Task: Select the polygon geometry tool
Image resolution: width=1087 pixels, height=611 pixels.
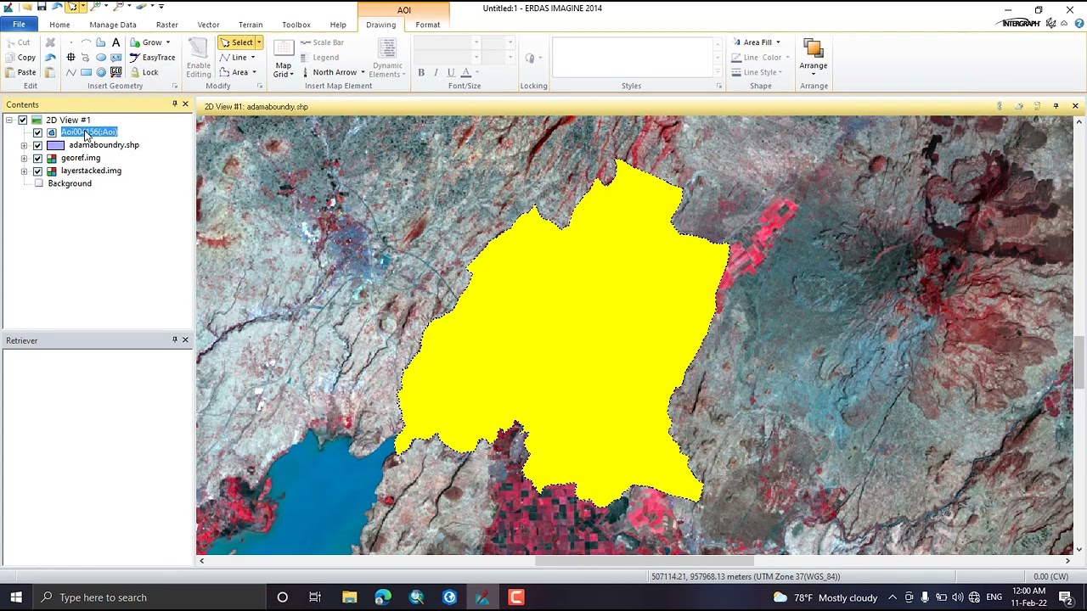Action: pos(100,42)
